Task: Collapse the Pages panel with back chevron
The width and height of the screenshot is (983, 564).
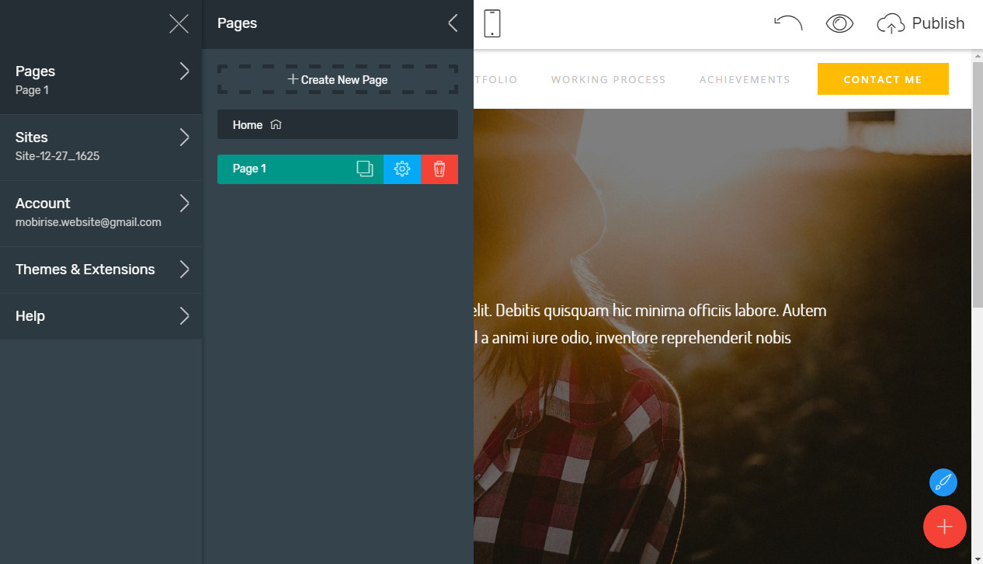Action: tap(453, 23)
